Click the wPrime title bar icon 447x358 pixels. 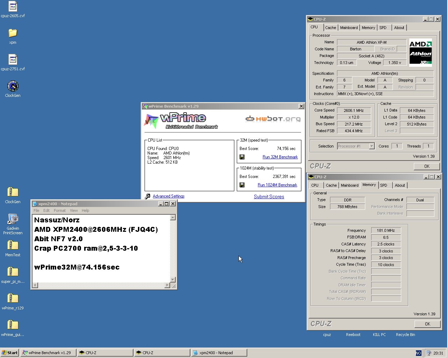click(x=145, y=106)
